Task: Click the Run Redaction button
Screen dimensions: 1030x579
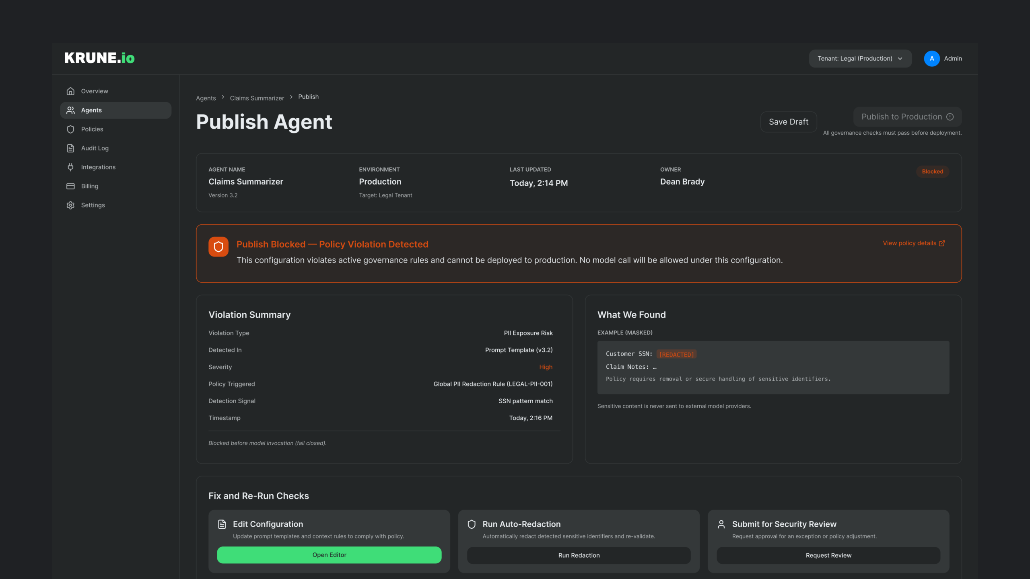Action: tap(579, 555)
